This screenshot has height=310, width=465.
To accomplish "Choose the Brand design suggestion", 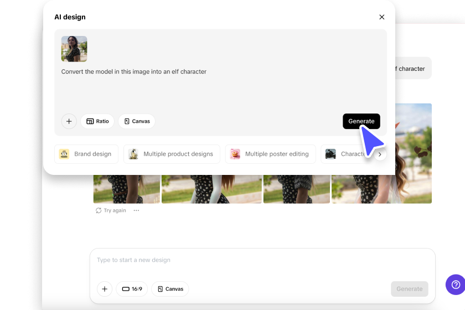I will tap(86, 154).
